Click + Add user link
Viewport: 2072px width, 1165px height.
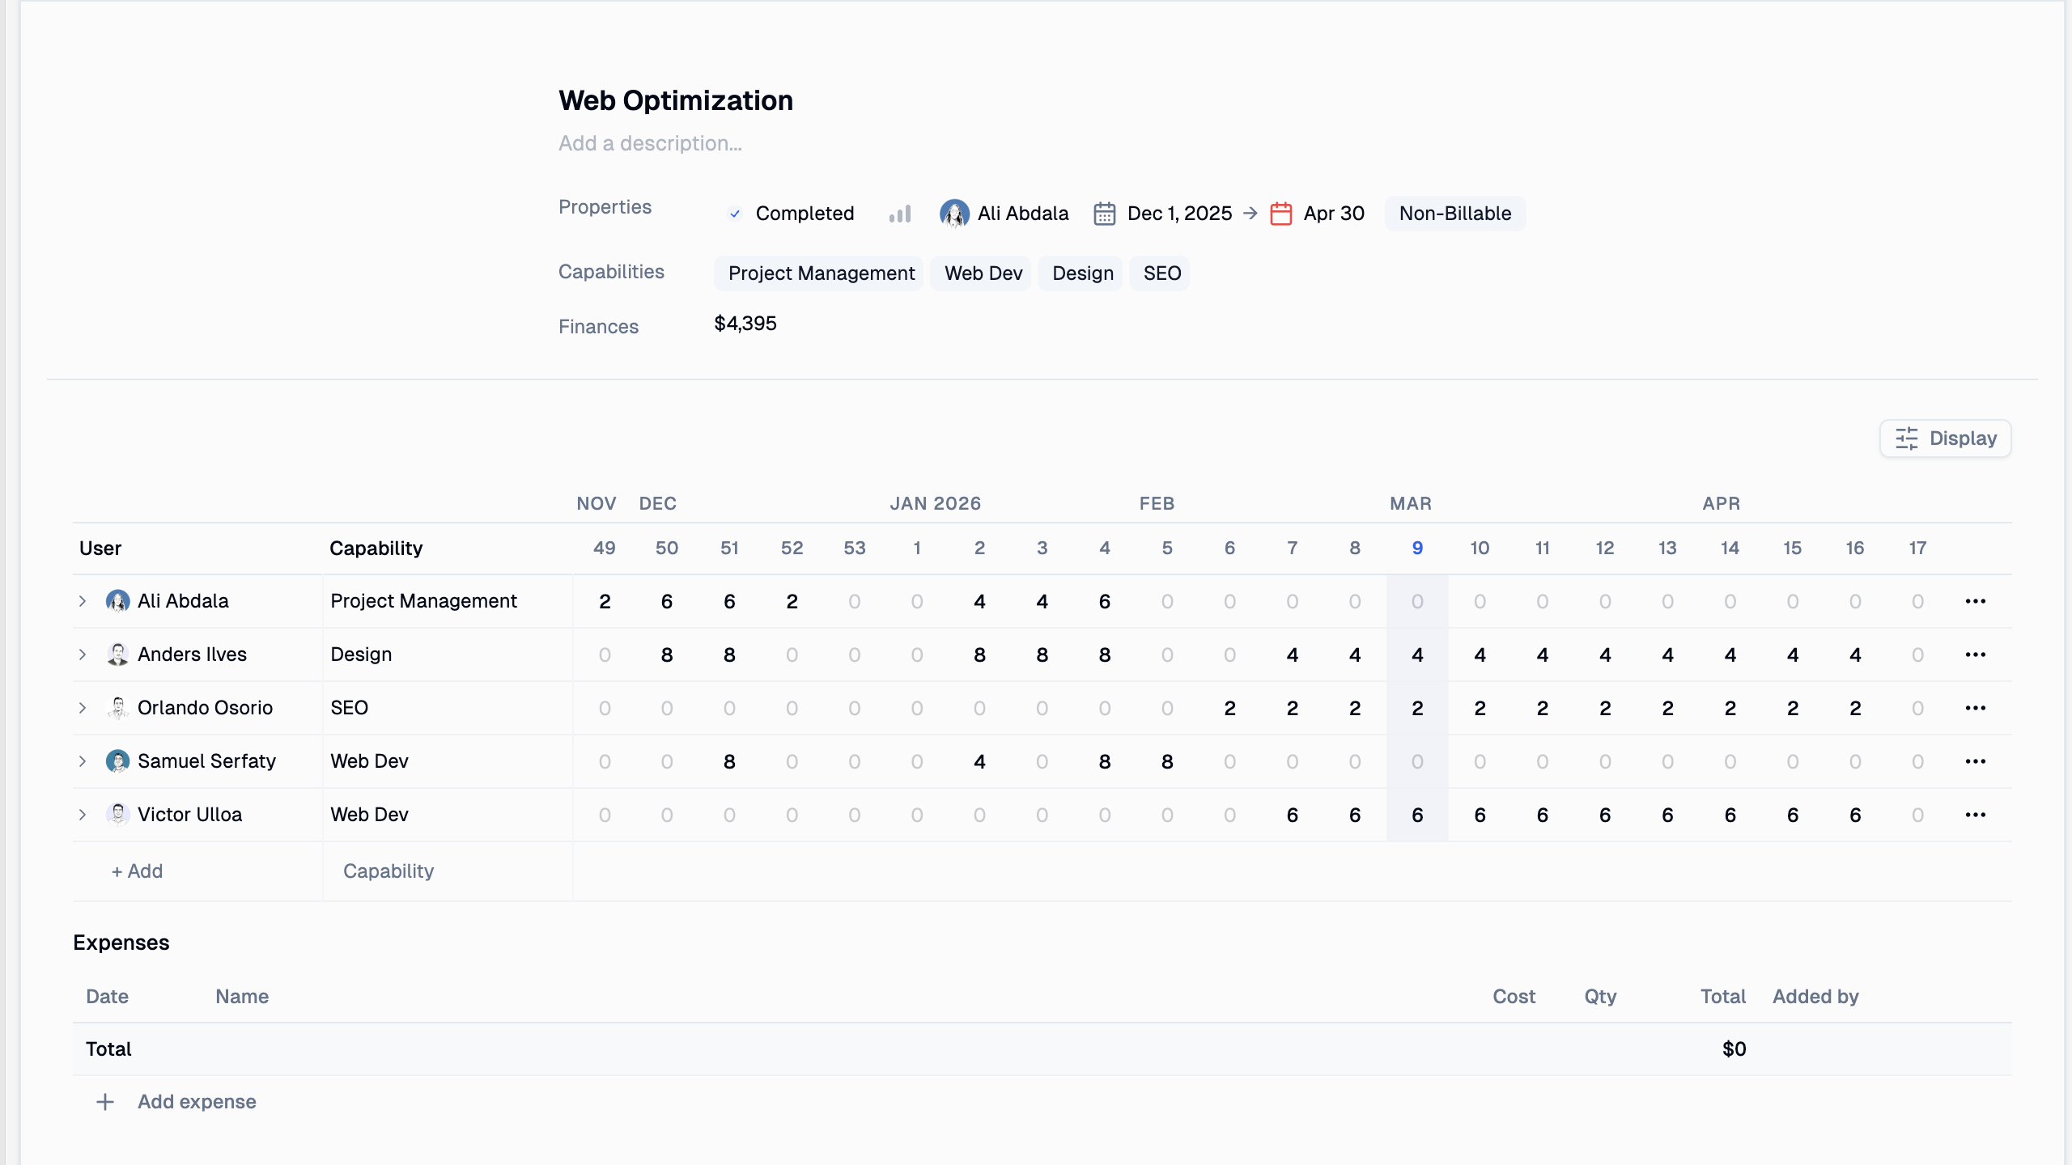coord(138,871)
